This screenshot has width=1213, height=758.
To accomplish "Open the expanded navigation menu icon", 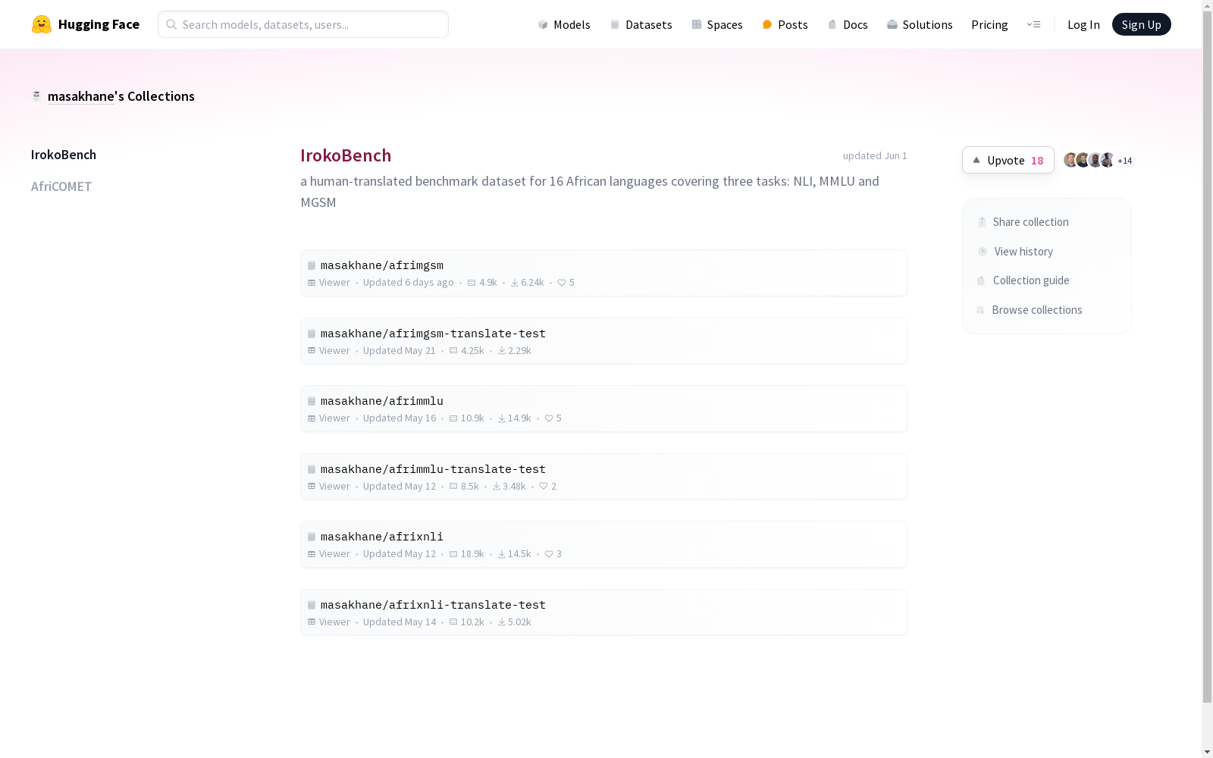I will click(1033, 24).
